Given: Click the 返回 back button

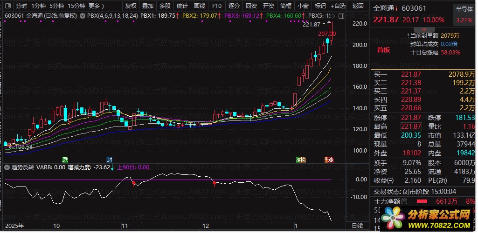Looking at the screenshot, I should pos(358,6).
